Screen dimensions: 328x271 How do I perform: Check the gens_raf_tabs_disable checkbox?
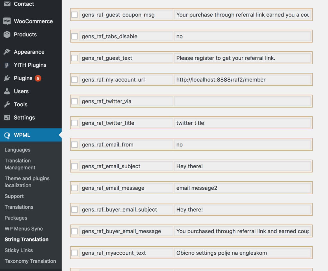coord(74,36)
